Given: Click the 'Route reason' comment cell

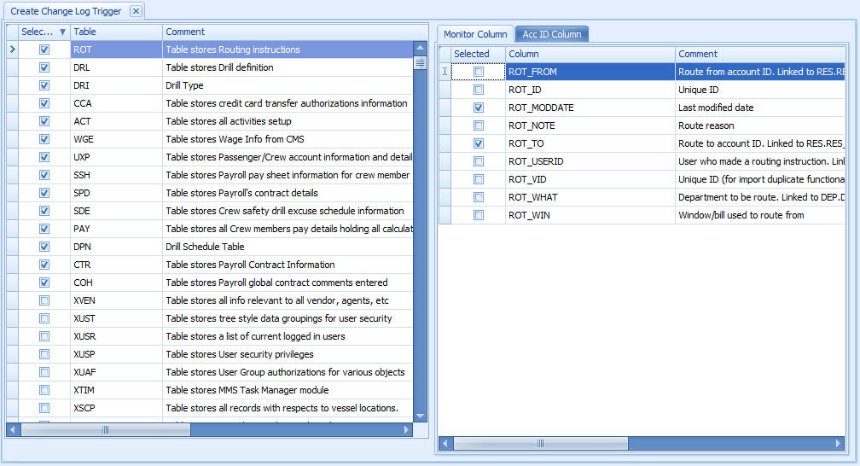Looking at the screenshot, I should 759,125.
